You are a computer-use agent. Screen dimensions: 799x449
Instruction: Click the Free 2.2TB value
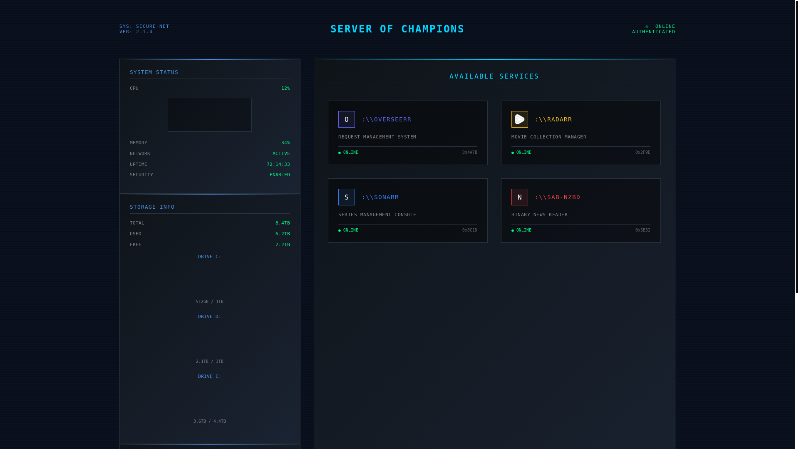[283, 244]
